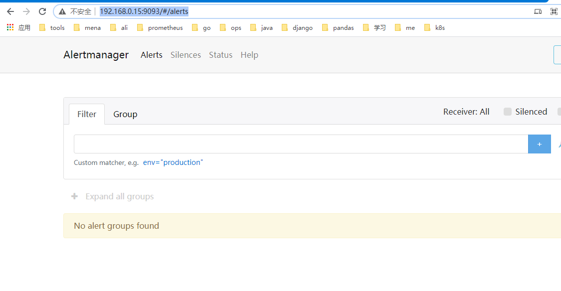Open the apps grid icon in bookmarks bar
561x291 pixels.
10,27
